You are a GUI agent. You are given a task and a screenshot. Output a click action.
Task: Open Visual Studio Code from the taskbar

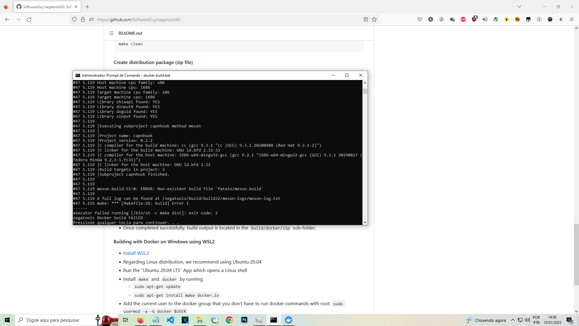(x=171, y=320)
